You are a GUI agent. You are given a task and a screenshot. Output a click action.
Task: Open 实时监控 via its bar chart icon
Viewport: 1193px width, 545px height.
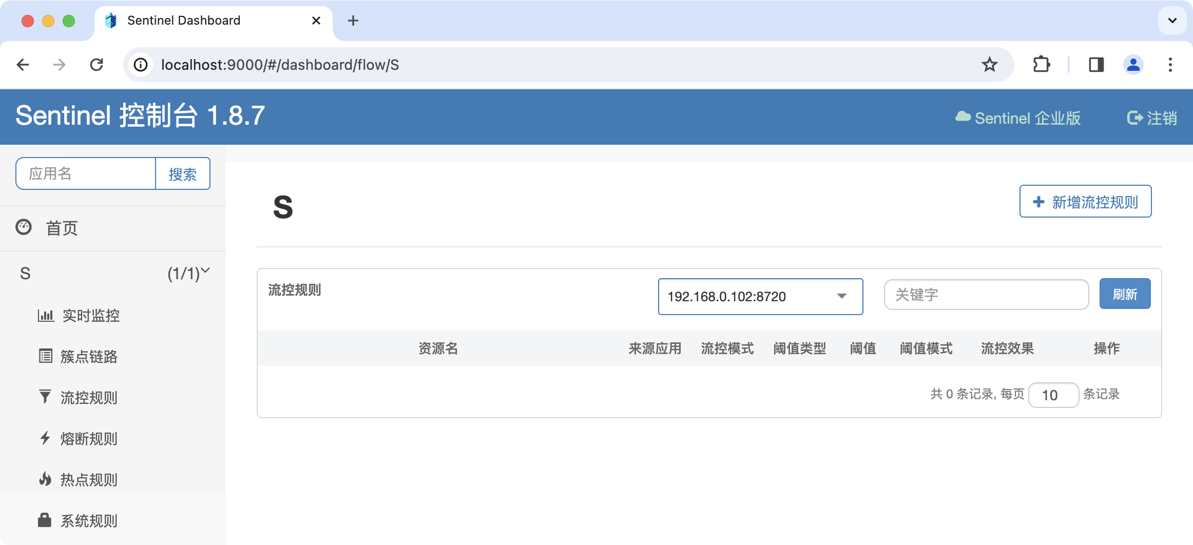click(46, 316)
